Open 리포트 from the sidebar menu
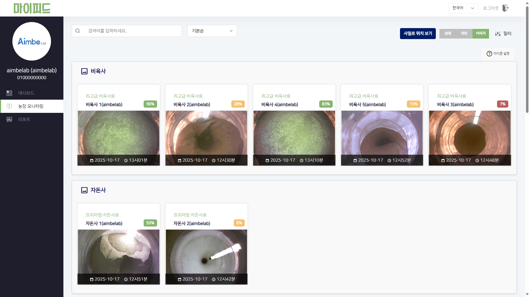The height and width of the screenshot is (297, 529). [24, 119]
